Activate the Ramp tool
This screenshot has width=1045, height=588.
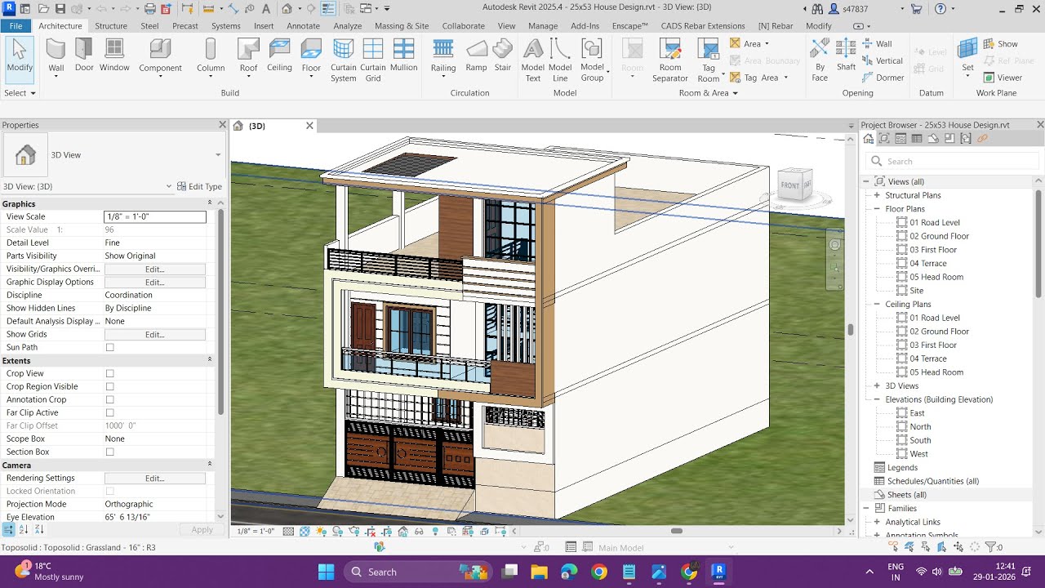[x=476, y=56]
